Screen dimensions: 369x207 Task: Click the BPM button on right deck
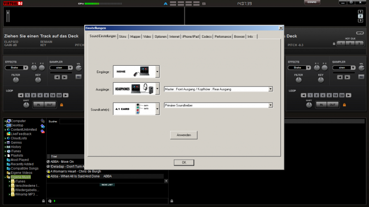click(360, 33)
